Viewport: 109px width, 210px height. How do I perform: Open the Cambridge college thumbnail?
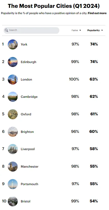pos(13,97)
